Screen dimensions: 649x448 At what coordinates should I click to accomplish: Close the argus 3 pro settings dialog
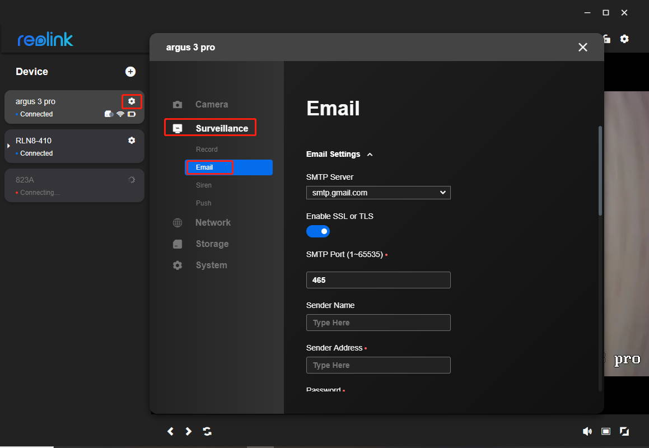tap(583, 47)
